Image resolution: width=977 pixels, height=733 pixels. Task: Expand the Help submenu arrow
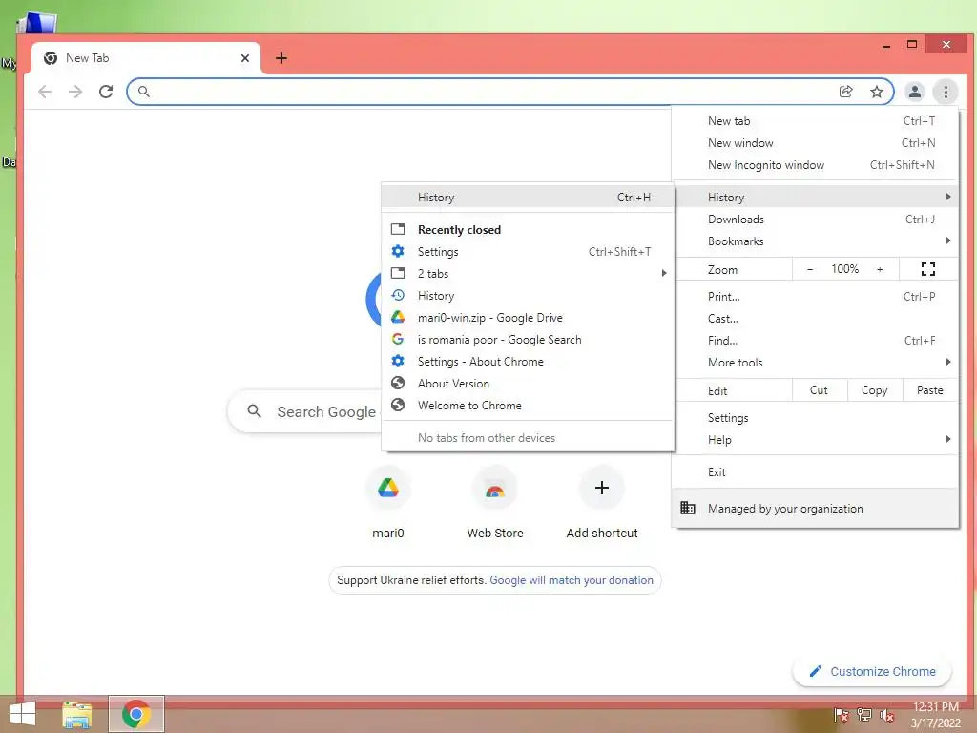948,439
